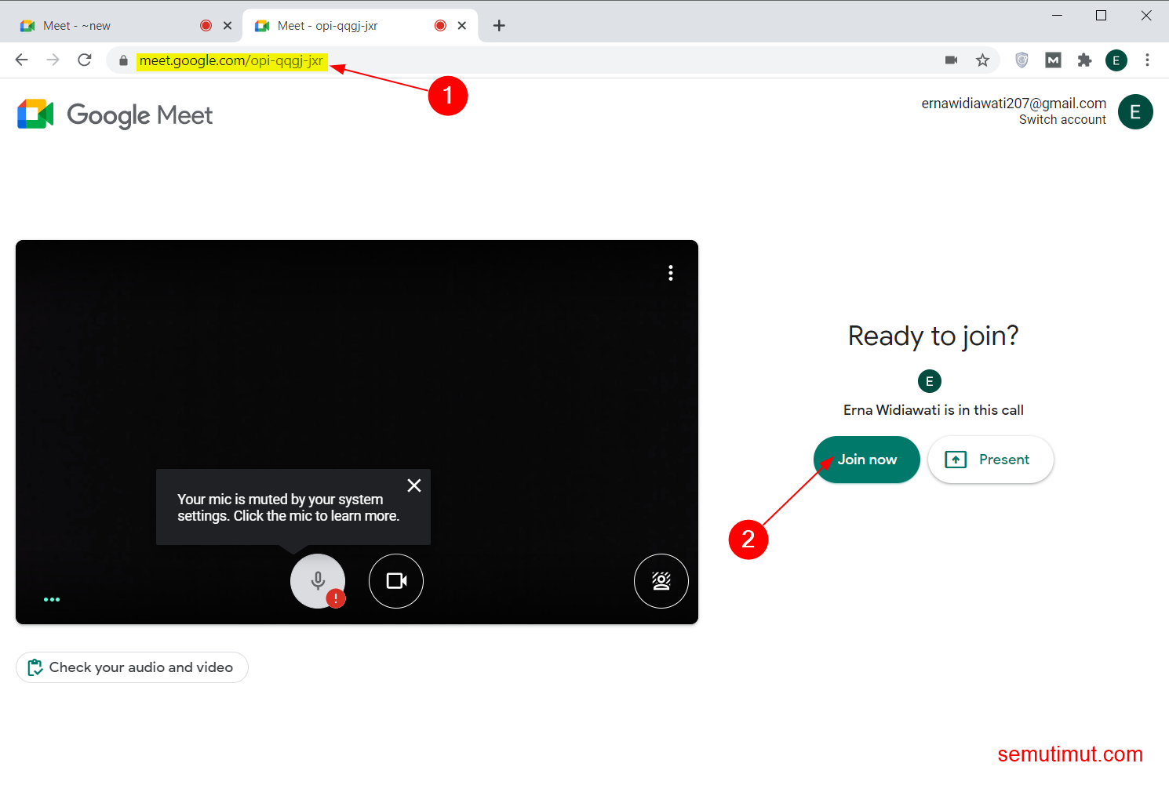Open the camera permissions icon in address bar
The width and height of the screenshot is (1169, 785).
tap(951, 60)
